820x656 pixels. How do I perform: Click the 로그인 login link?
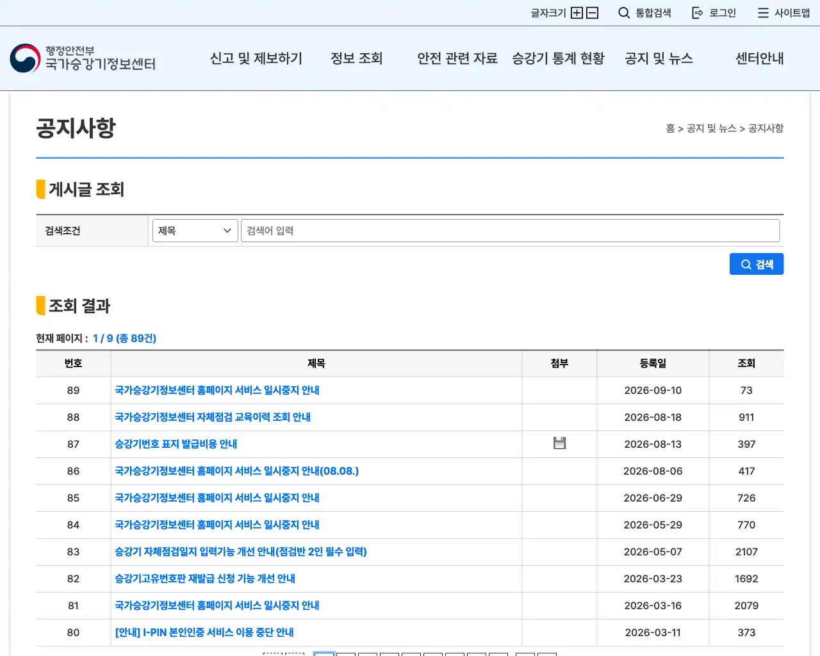coord(714,13)
